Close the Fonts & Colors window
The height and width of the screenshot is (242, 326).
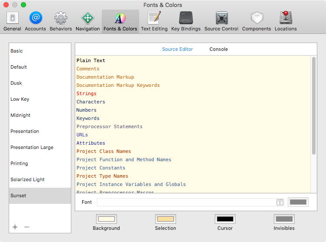pos(6,5)
